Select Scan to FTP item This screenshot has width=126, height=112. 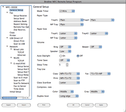(19, 80)
